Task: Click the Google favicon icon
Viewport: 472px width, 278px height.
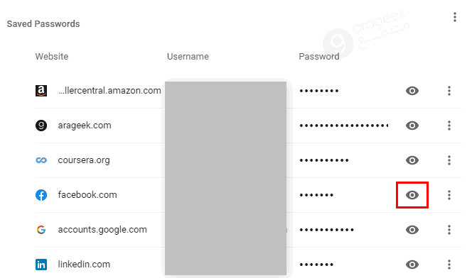Action: click(41, 230)
